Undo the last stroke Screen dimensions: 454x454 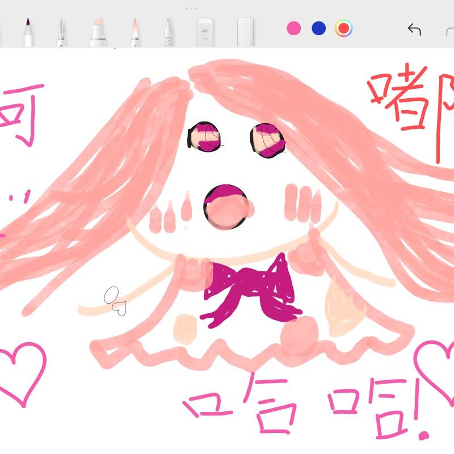coord(414,29)
